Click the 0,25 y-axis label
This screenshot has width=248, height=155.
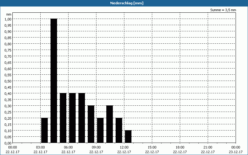click(8, 112)
